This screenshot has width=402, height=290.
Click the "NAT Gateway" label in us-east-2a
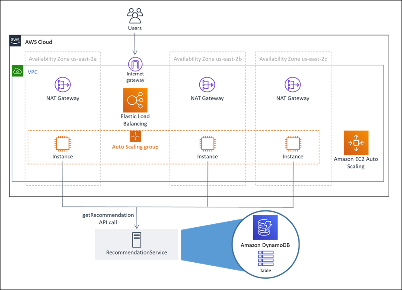click(x=63, y=98)
